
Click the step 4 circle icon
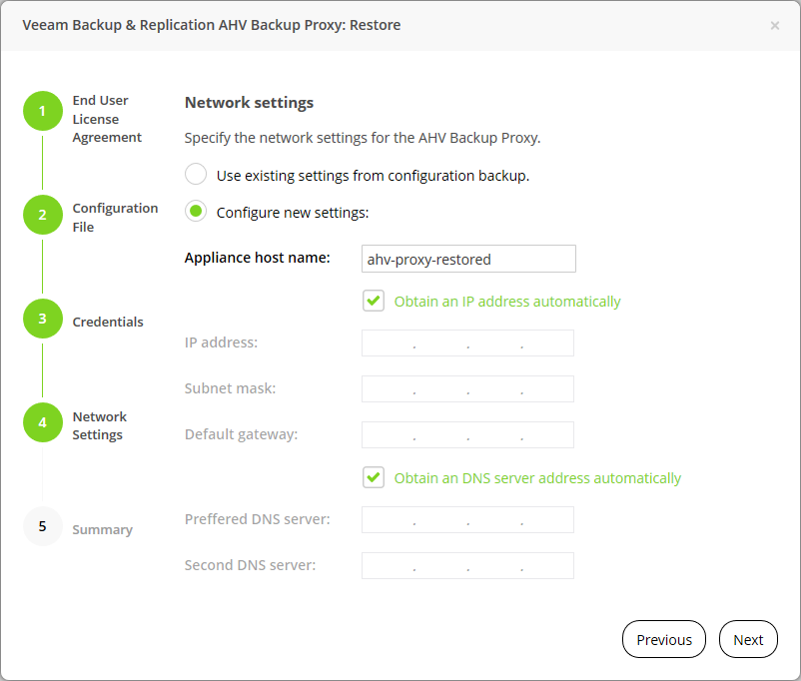(42, 422)
